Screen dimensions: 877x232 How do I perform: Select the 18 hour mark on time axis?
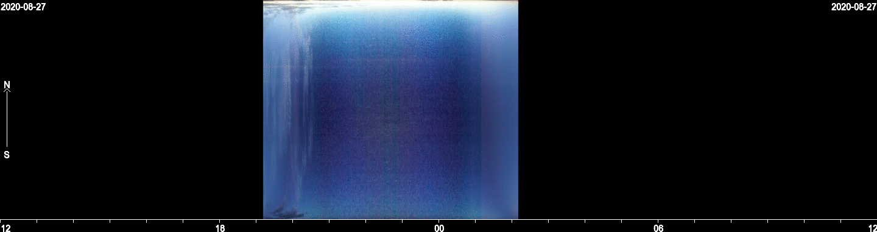[220, 228]
